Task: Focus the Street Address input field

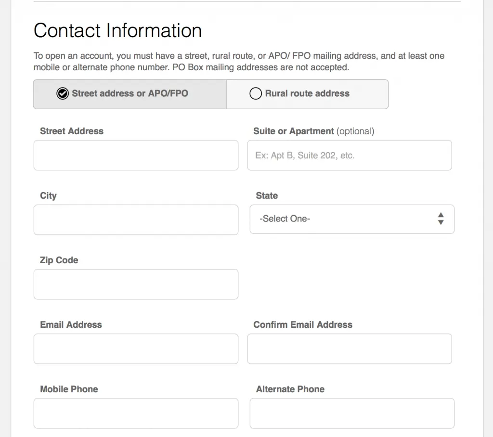Action: 136,155
